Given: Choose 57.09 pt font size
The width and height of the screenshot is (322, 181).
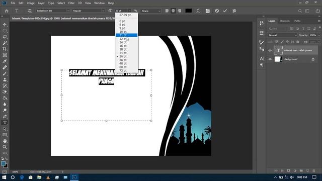Looking at the screenshot, I should (126, 15).
